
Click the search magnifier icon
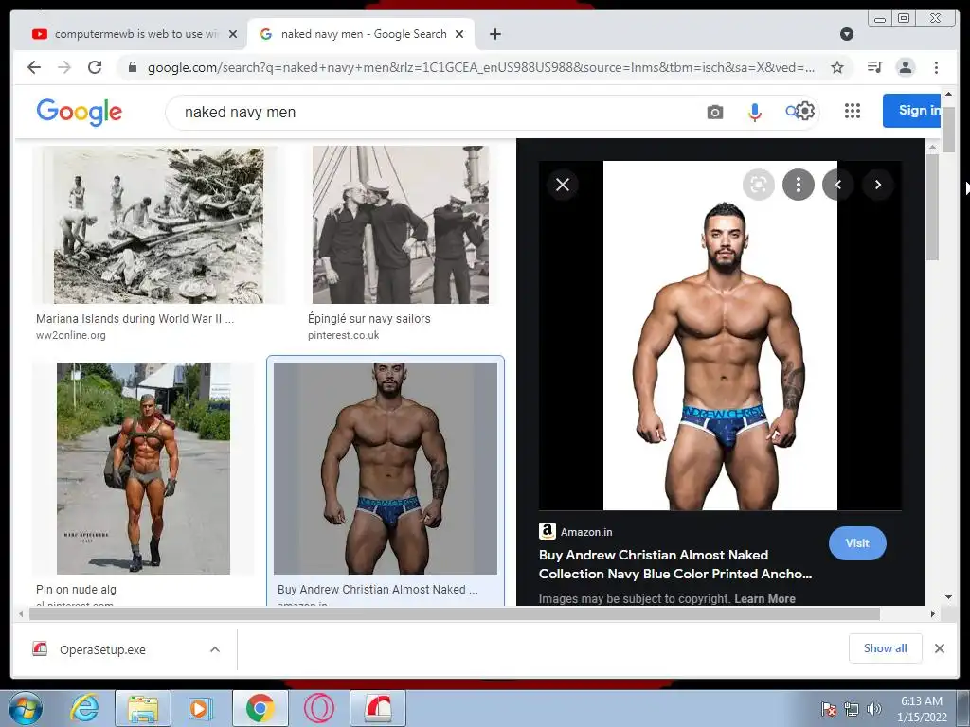click(791, 112)
